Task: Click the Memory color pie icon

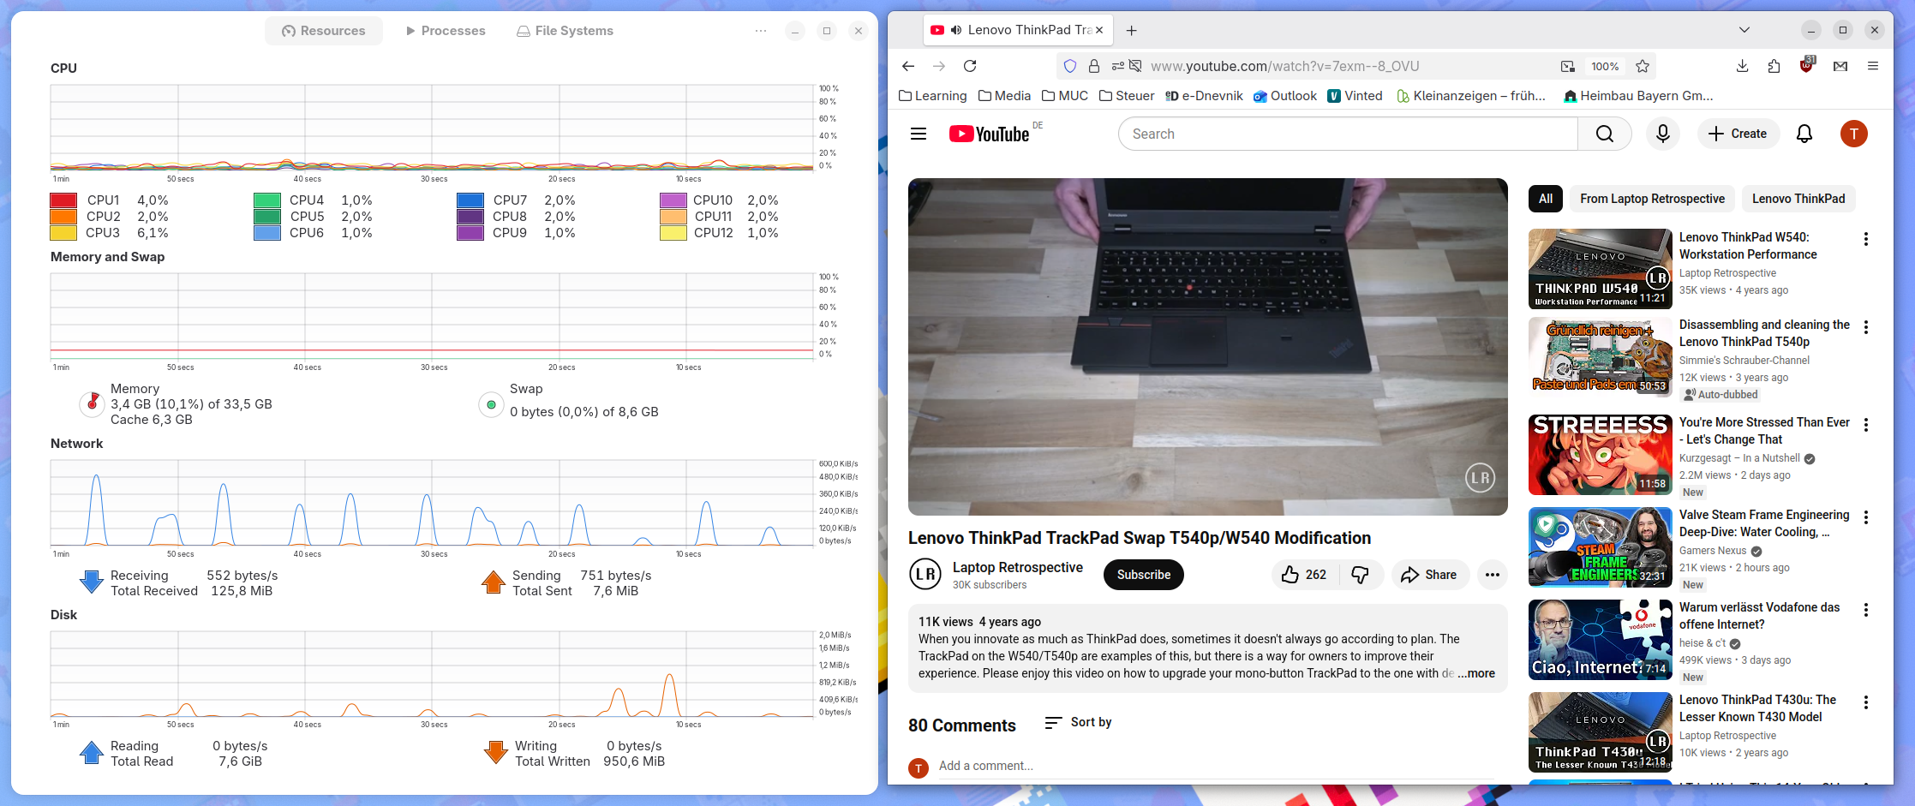Action: coord(93,403)
